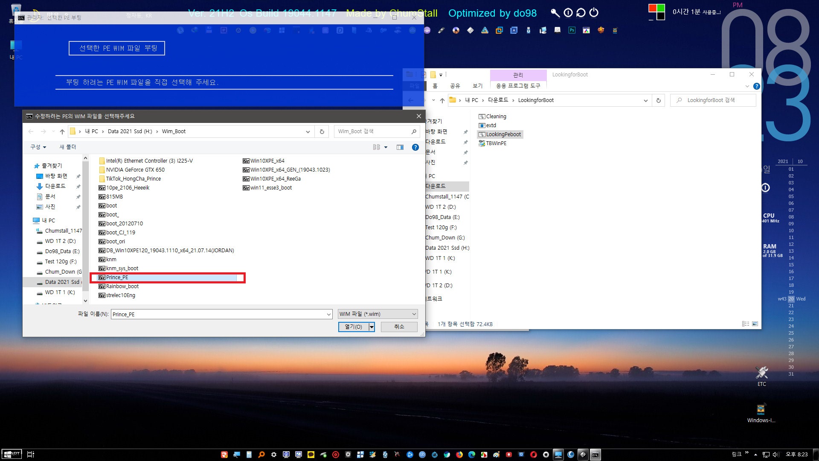This screenshot has width=819, height=461.
Task: Open the VMware icon in the top launcher row
Action: pos(499,30)
